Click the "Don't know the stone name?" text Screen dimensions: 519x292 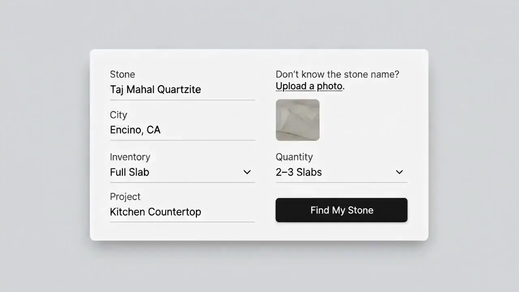click(337, 74)
